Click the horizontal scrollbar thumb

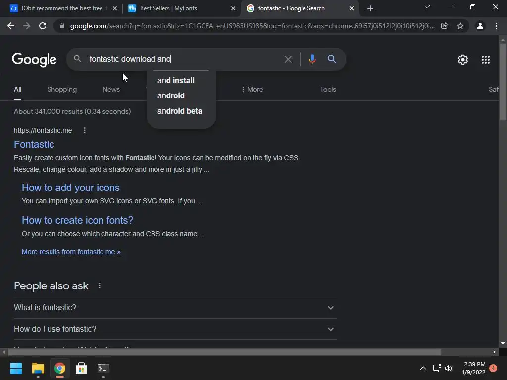click(x=225, y=352)
